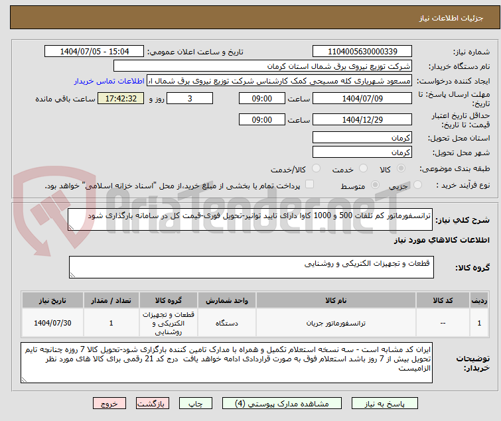Click the کد کالا column header
501x421 pixels.
[443, 300]
